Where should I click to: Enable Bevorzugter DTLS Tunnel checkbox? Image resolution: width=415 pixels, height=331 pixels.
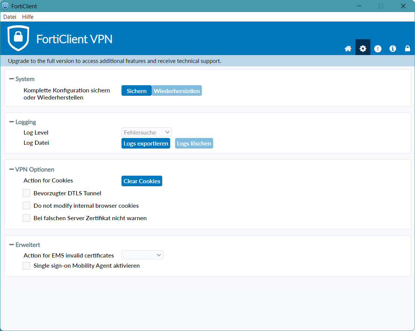click(26, 193)
